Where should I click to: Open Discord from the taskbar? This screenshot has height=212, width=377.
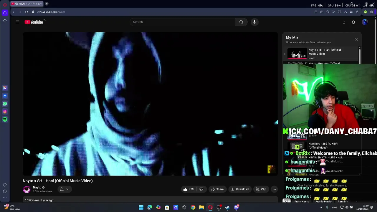tap(236, 207)
